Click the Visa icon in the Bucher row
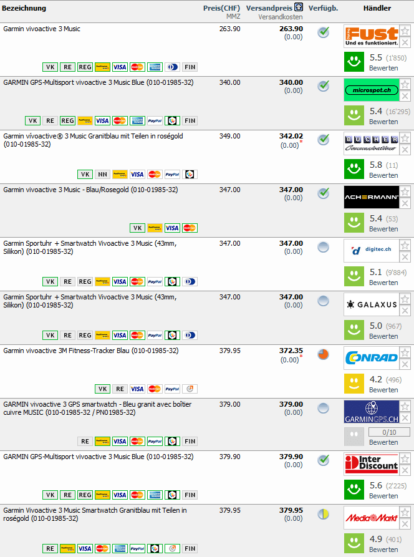This screenshot has height=557, width=414. point(137,175)
